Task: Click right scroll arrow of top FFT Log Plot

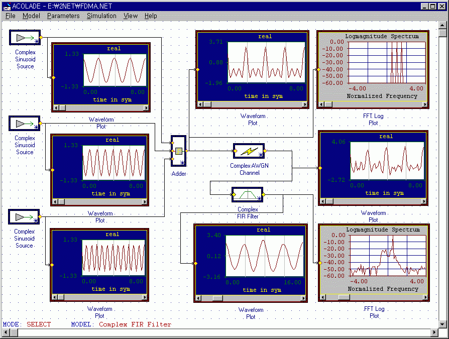Action: [x=425, y=104]
